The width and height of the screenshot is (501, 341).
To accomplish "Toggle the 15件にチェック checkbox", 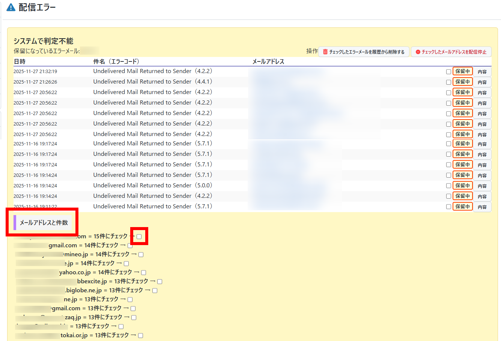I will pyautogui.click(x=139, y=236).
